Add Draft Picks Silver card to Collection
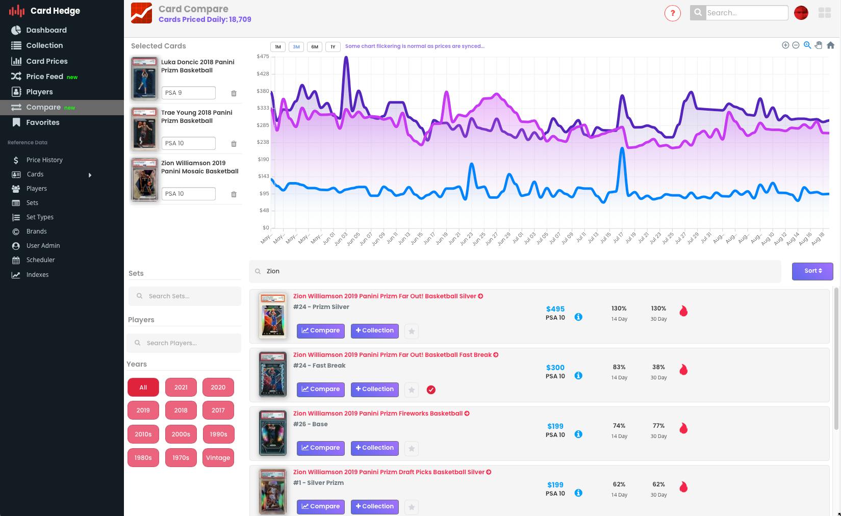The height and width of the screenshot is (516, 841). 374,507
